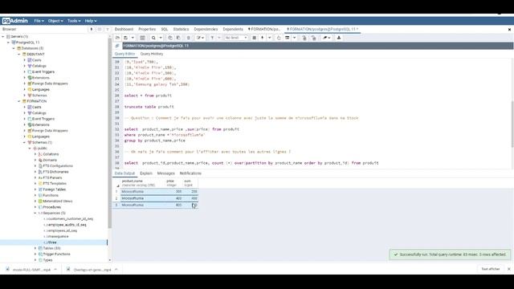Image resolution: width=514 pixels, height=289 pixels.
Task: Click the Delete trash toolbar icon
Action: 188,38
